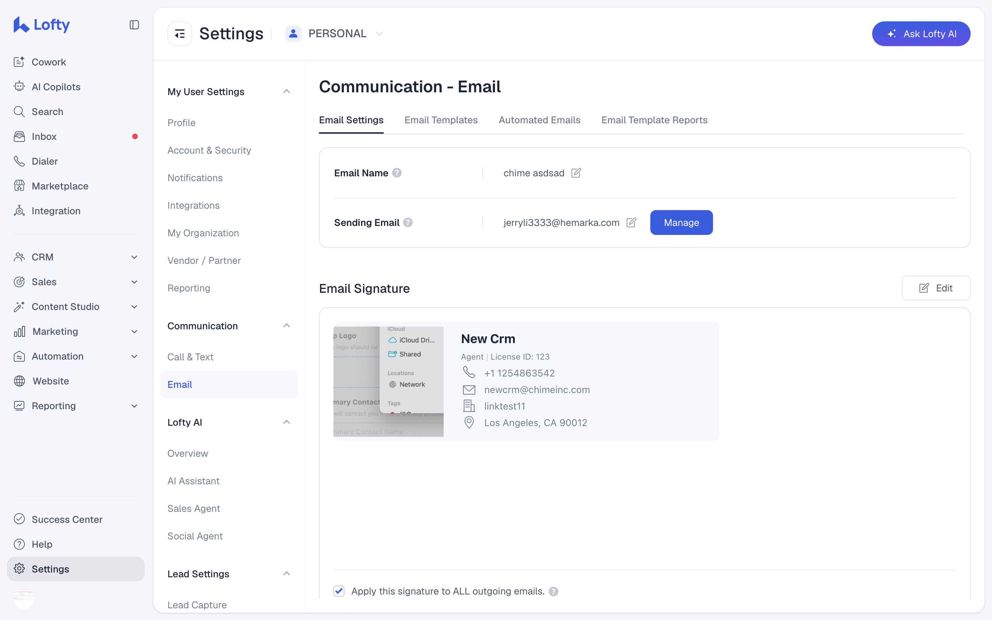Viewport: 992px width, 620px height.
Task: Open Account & Security settings
Action: [x=209, y=150]
